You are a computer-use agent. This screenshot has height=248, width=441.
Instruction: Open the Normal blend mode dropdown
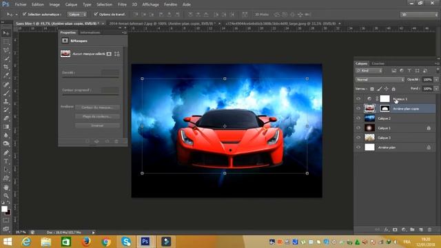[x=380, y=80]
